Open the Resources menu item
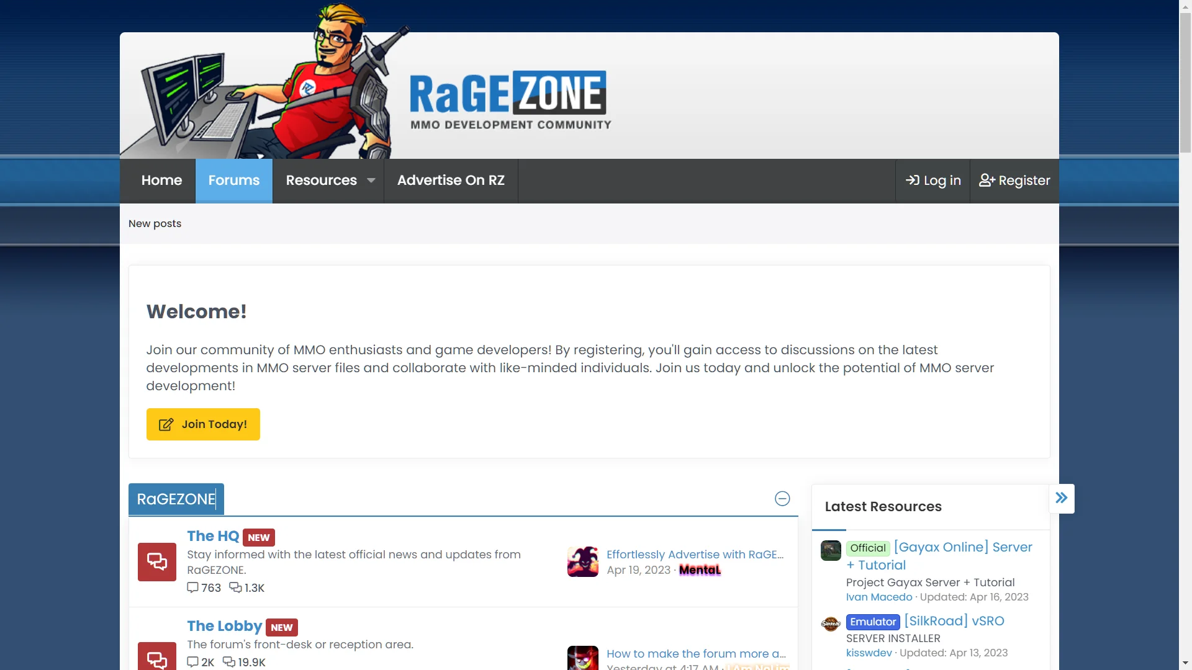Image resolution: width=1192 pixels, height=670 pixels. [x=321, y=181]
